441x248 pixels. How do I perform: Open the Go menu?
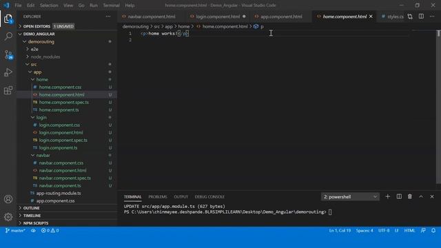[x=81, y=6]
